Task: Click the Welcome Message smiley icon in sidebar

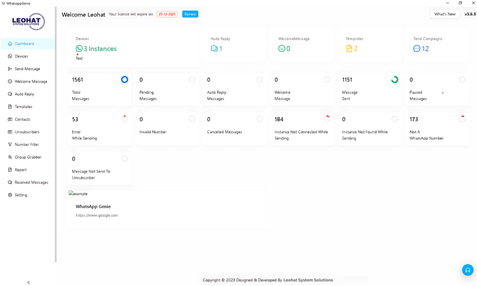Action: [10, 82]
